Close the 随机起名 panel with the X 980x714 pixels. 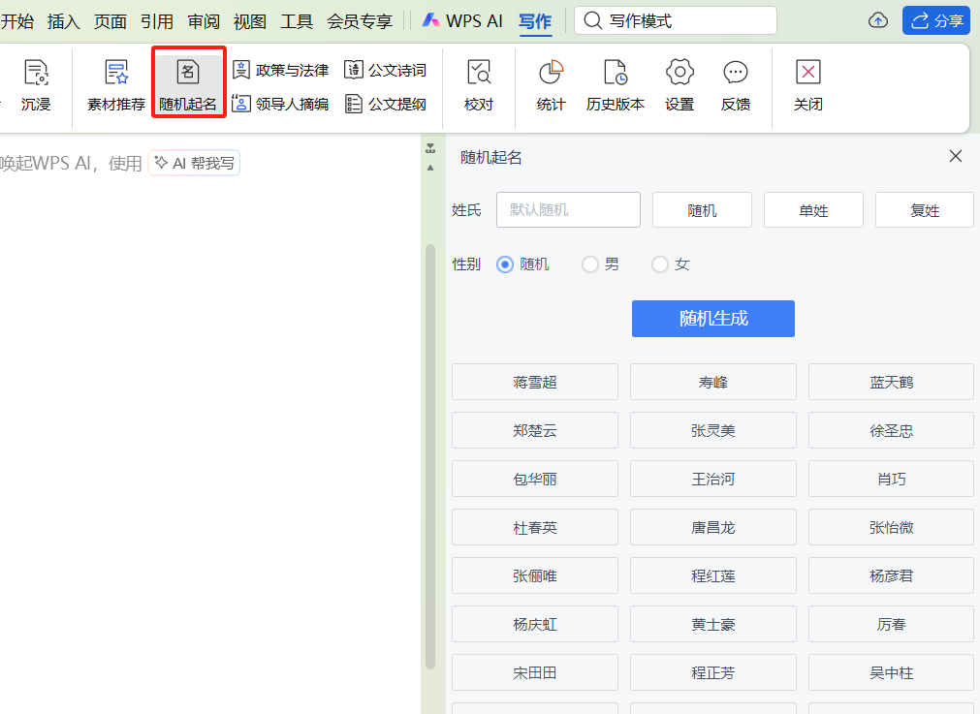pyautogui.click(x=955, y=156)
